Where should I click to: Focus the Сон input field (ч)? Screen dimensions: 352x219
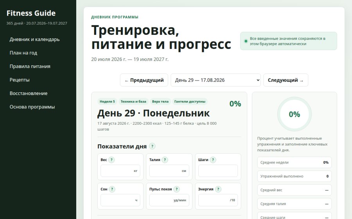click(120, 200)
